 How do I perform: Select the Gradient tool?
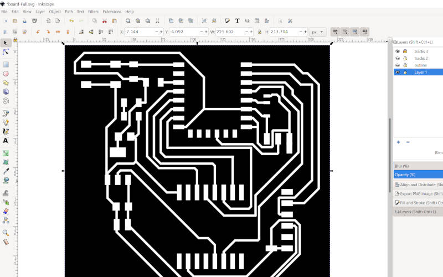tap(6, 153)
